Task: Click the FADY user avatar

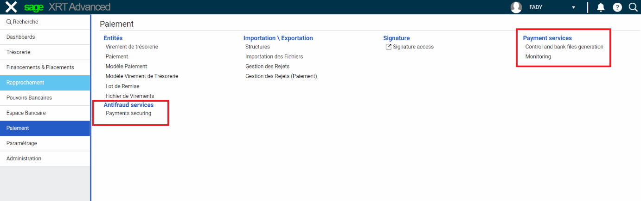Action: point(516,7)
